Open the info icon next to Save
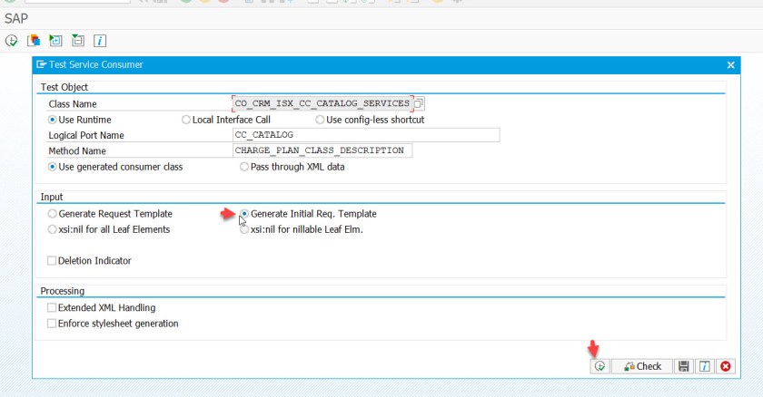Screen dimensions: 763x397 tap(705, 366)
